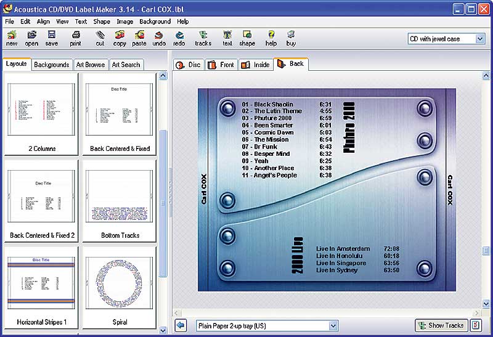Insert a shape via shape icon
Viewport: 493px width, 337px height.
(247, 38)
